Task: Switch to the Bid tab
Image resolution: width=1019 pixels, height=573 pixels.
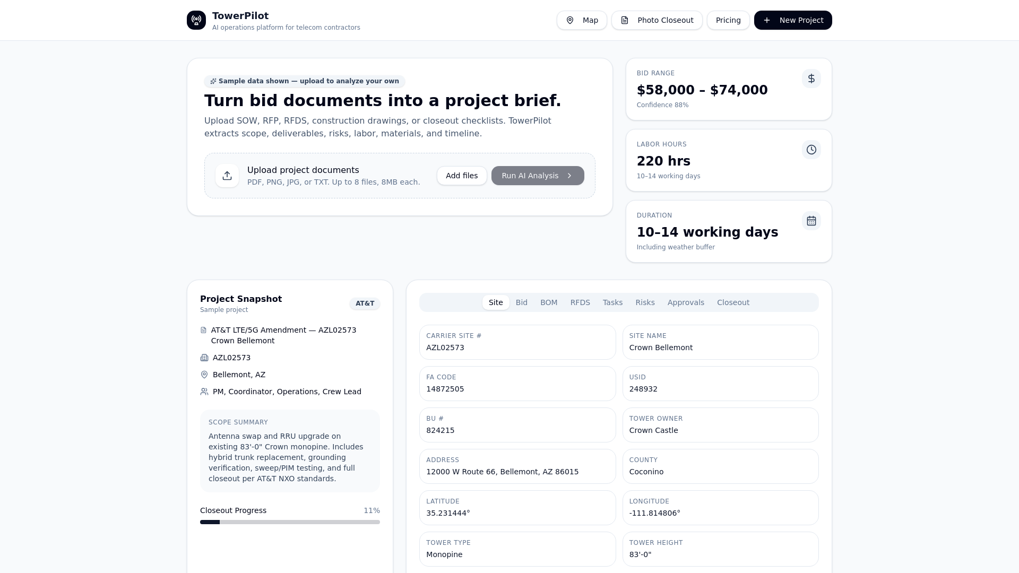Action: [522, 302]
